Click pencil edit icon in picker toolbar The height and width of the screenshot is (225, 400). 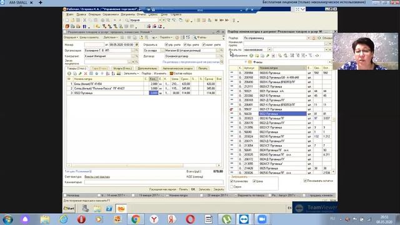point(267,56)
